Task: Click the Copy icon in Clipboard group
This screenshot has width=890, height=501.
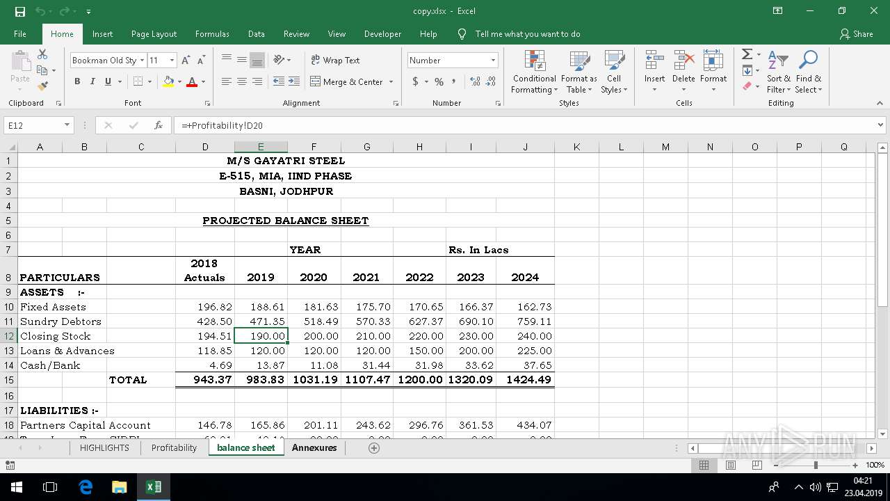Action: pos(42,70)
